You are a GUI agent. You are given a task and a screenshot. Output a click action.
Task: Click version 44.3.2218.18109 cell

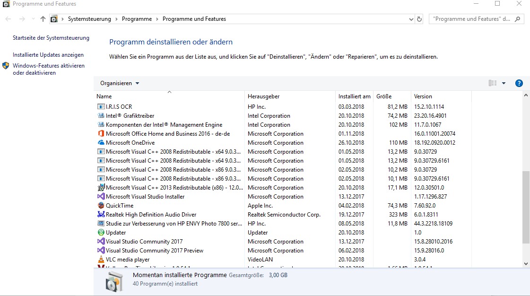click(433, 224)
